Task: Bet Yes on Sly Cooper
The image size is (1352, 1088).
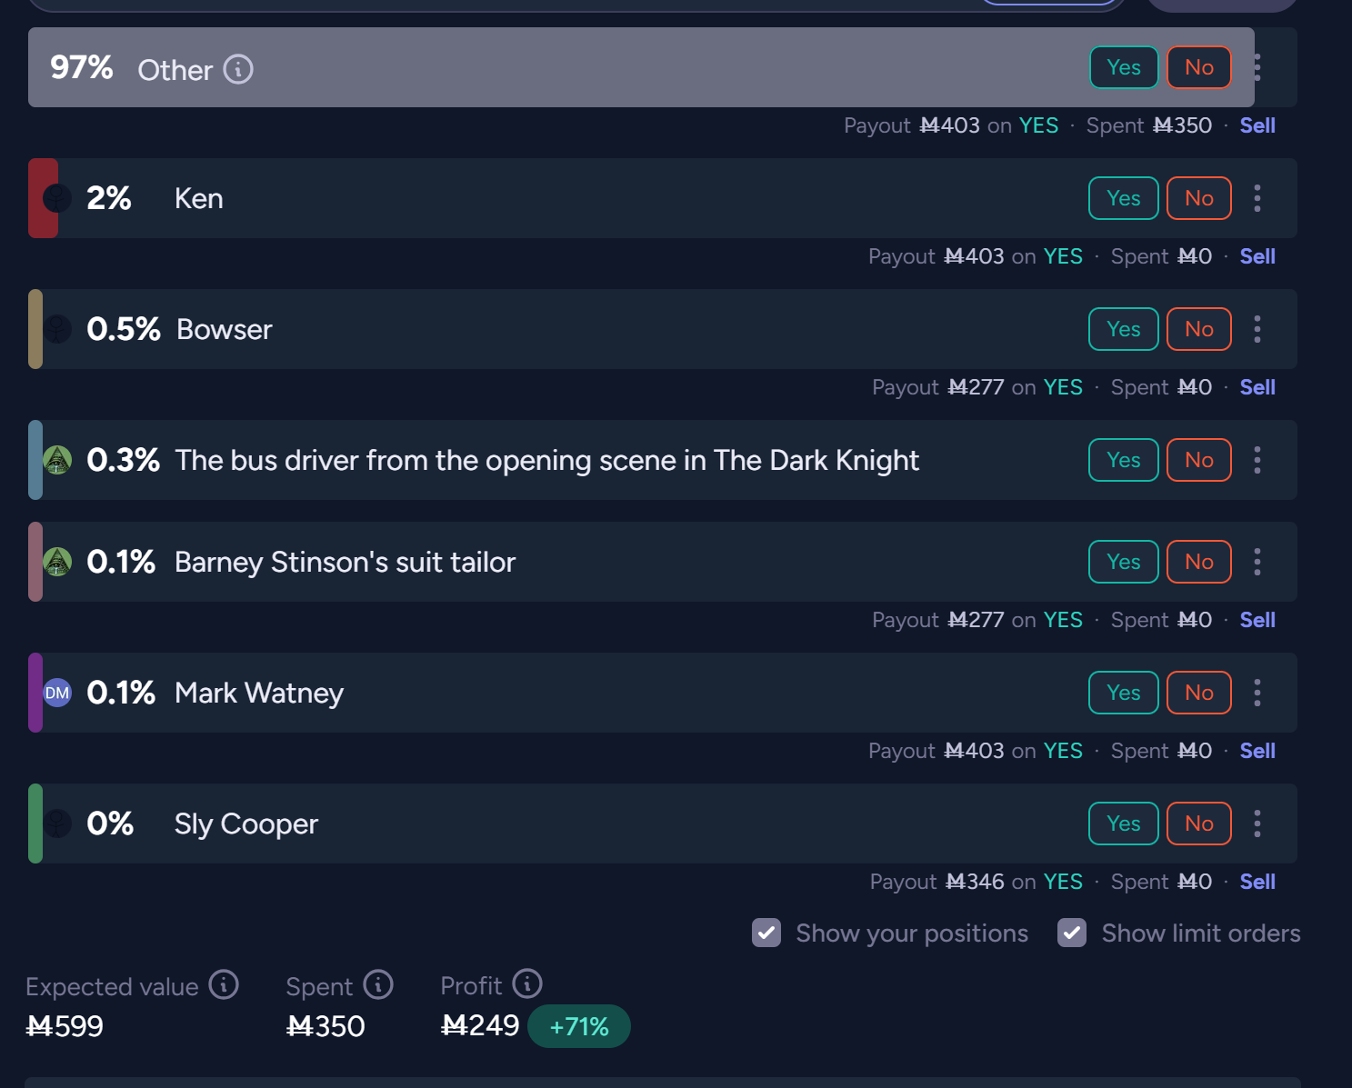Action: point(1124,823)
